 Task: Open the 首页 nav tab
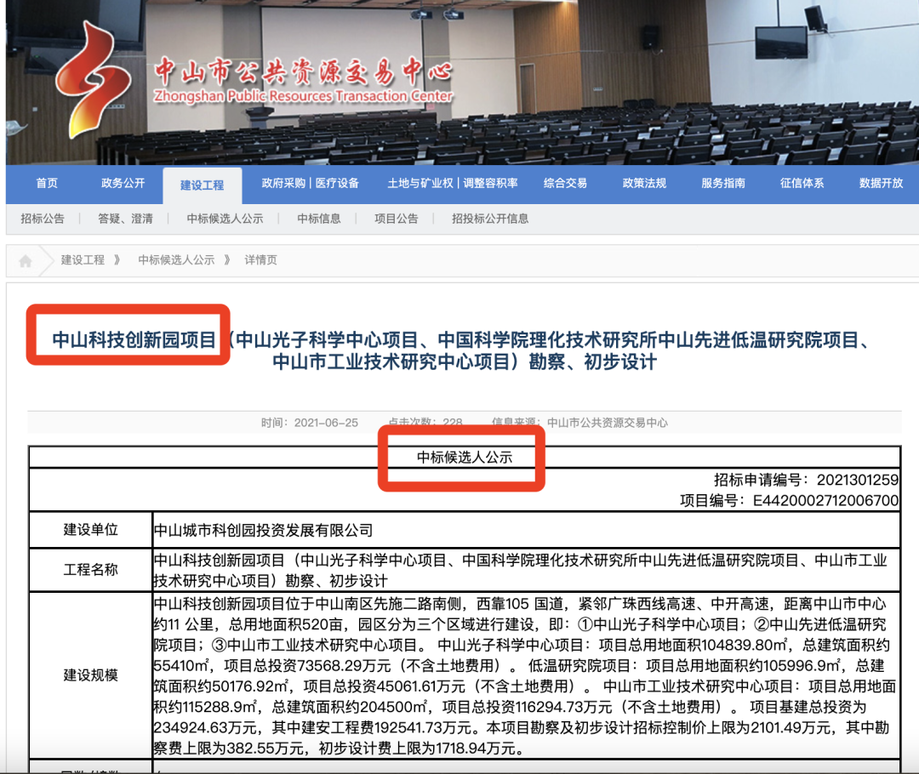[x=47, y=184]
